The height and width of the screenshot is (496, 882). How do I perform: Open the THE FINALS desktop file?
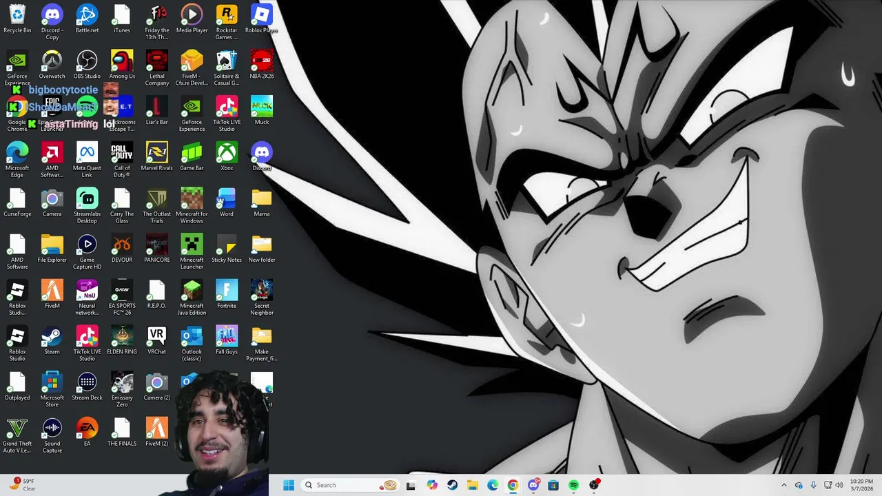pos(122,433)
